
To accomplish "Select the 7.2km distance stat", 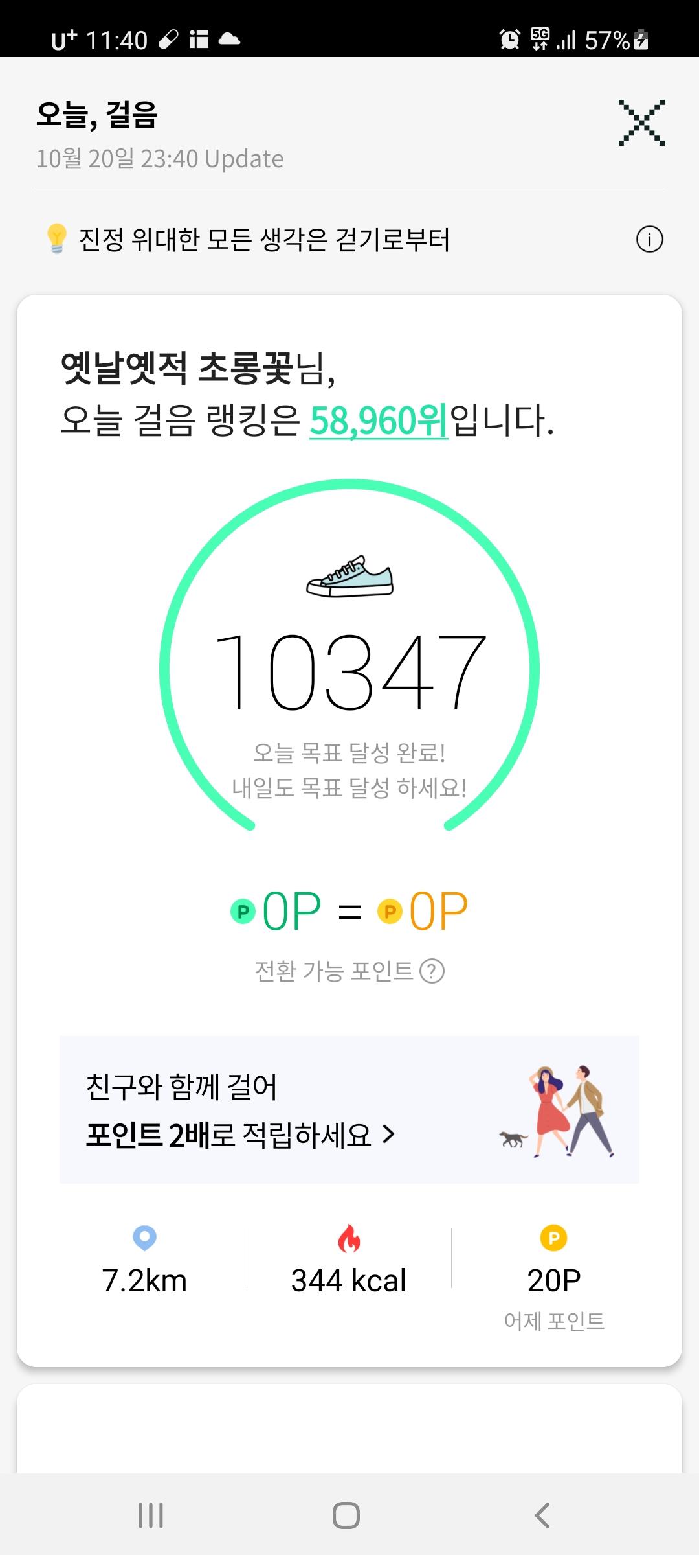I will pyautogui.click(x=144, y=1281).
